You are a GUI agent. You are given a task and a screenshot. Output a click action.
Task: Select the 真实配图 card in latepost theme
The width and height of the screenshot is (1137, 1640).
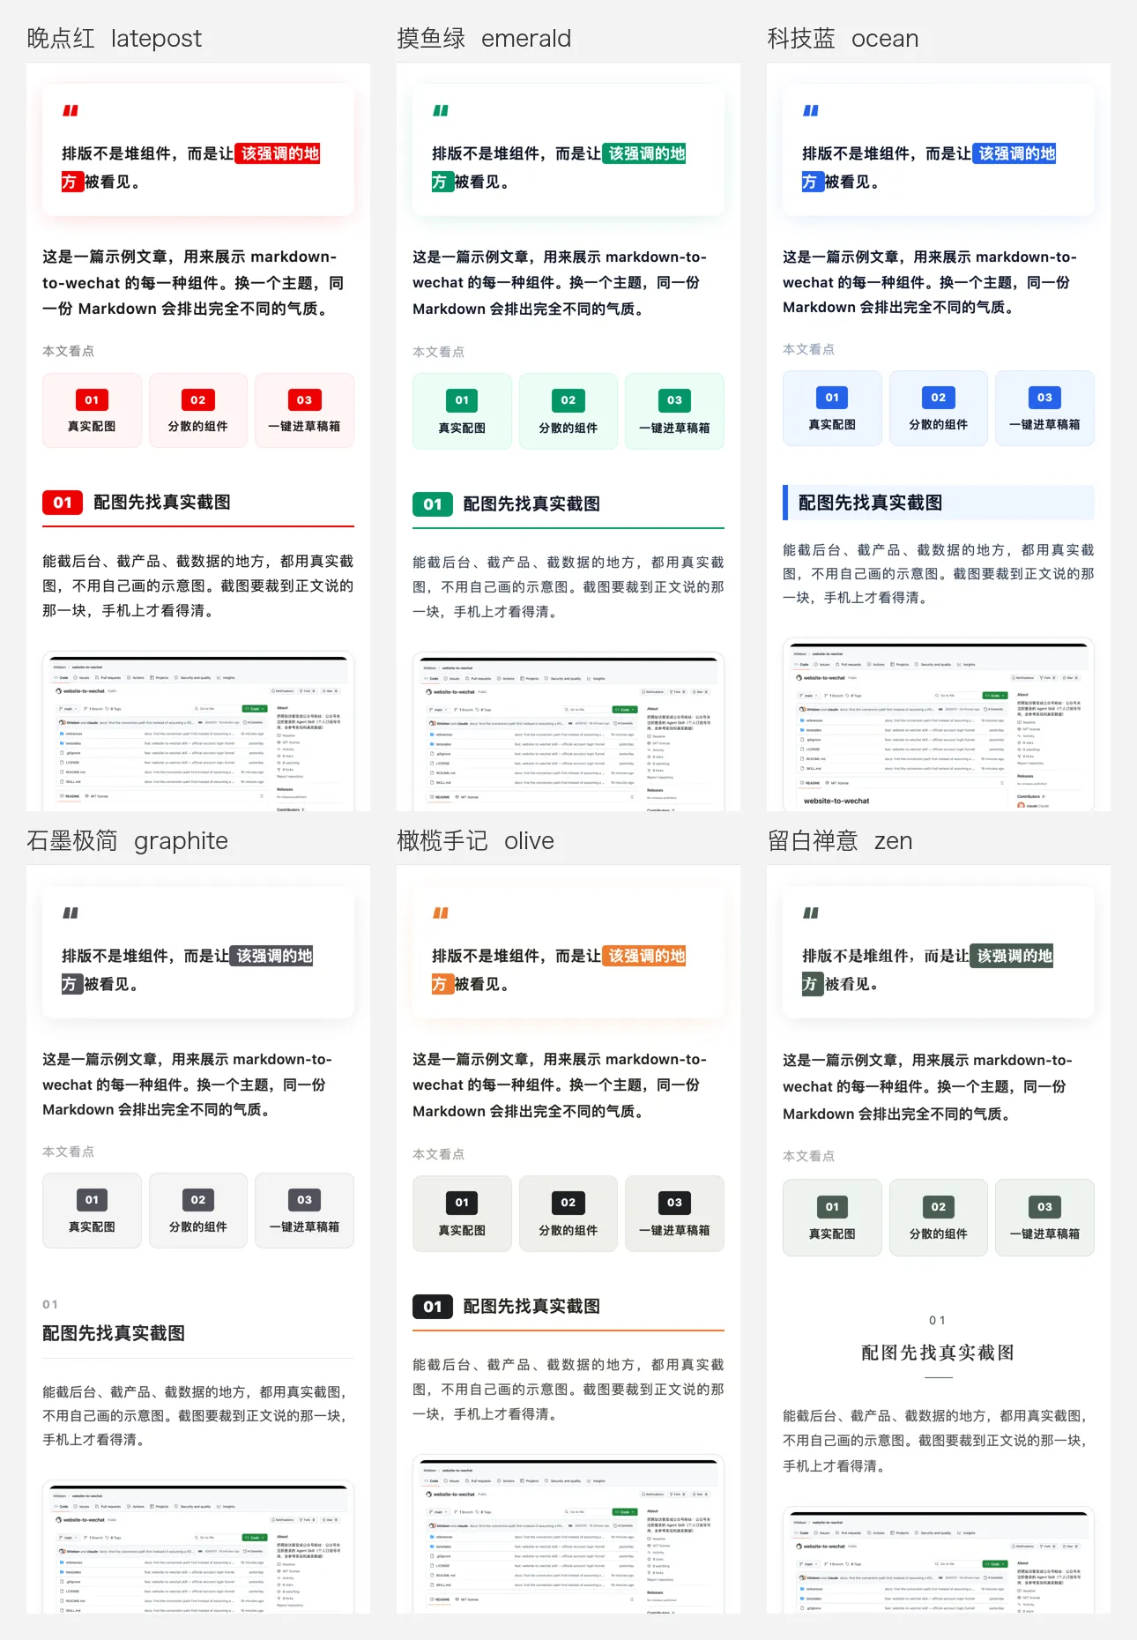(92, 411)
